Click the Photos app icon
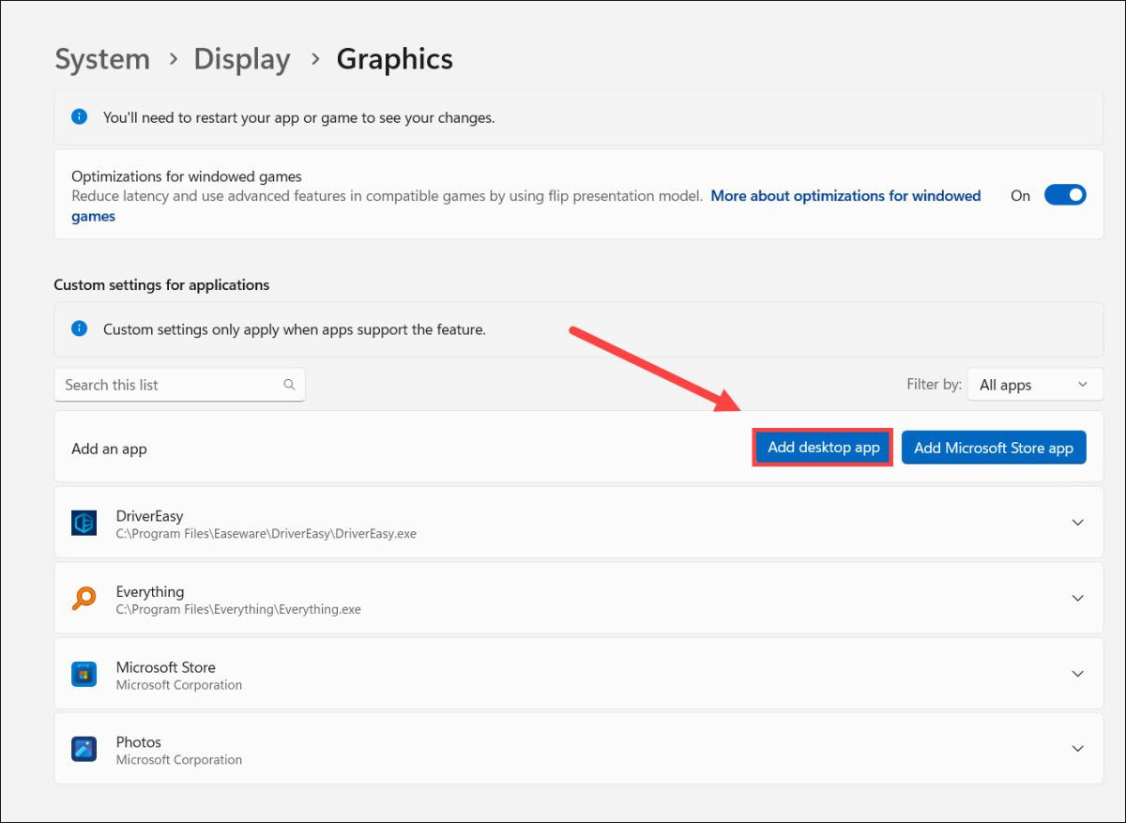1126x823 pixels. (x=84, y=749)
